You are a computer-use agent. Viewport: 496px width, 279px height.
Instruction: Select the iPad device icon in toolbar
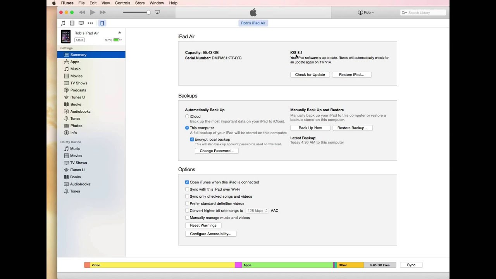[x=102, y=23]
